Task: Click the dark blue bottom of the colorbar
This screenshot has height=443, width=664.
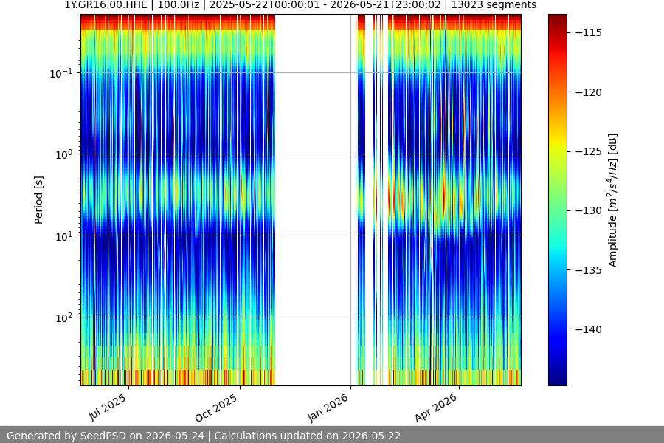Action: point(557,381)
